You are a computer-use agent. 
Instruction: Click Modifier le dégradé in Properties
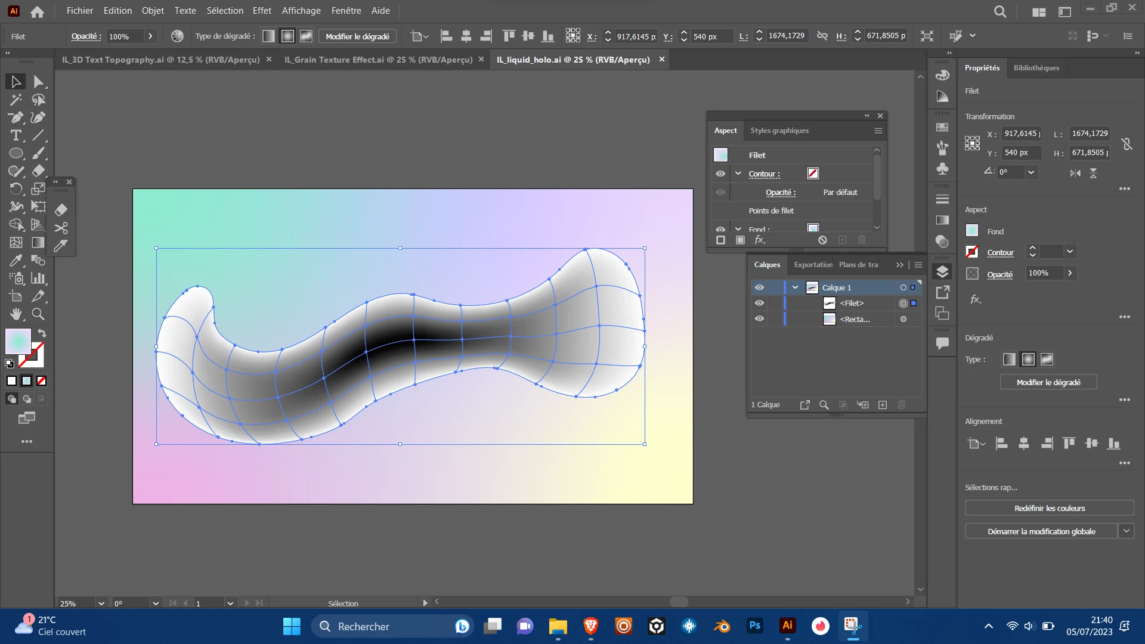(1048, 382)
